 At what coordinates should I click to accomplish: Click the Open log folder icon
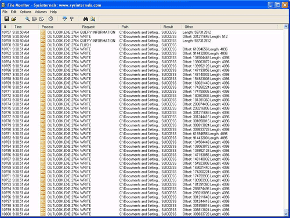click(x=14, y=19)
